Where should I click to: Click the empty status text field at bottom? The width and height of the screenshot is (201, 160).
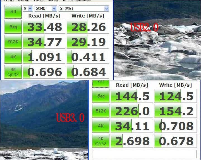[144, 154]
